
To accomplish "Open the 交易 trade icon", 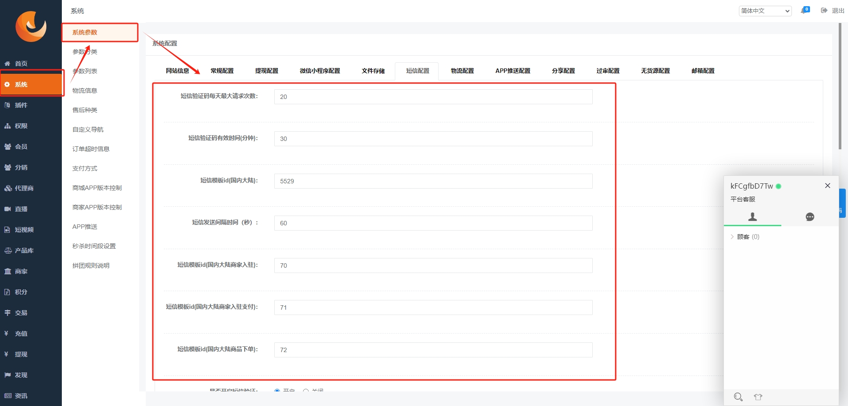I will click(8, 313).
